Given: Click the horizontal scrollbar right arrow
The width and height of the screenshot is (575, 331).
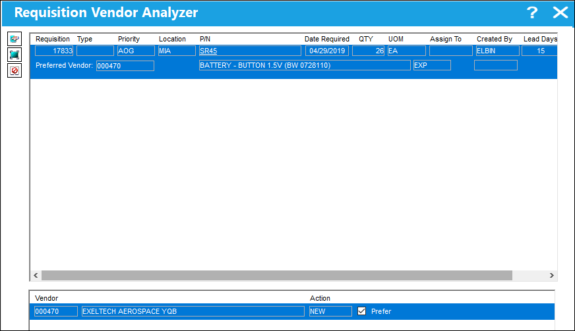Looking at the screenshot, I should pyautogui.click(x=552, y=275).
